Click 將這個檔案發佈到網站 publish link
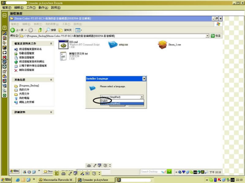245x183 pixels. (x=32, y=62)
